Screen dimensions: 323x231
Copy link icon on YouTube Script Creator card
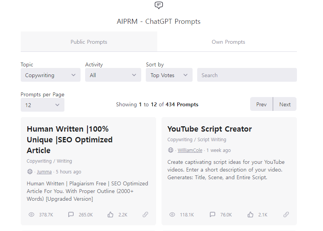pos(286,214)
